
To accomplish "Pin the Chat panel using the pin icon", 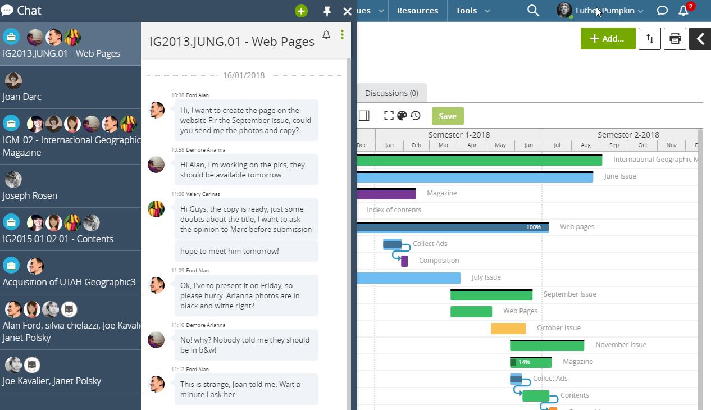I will point(326,11).
